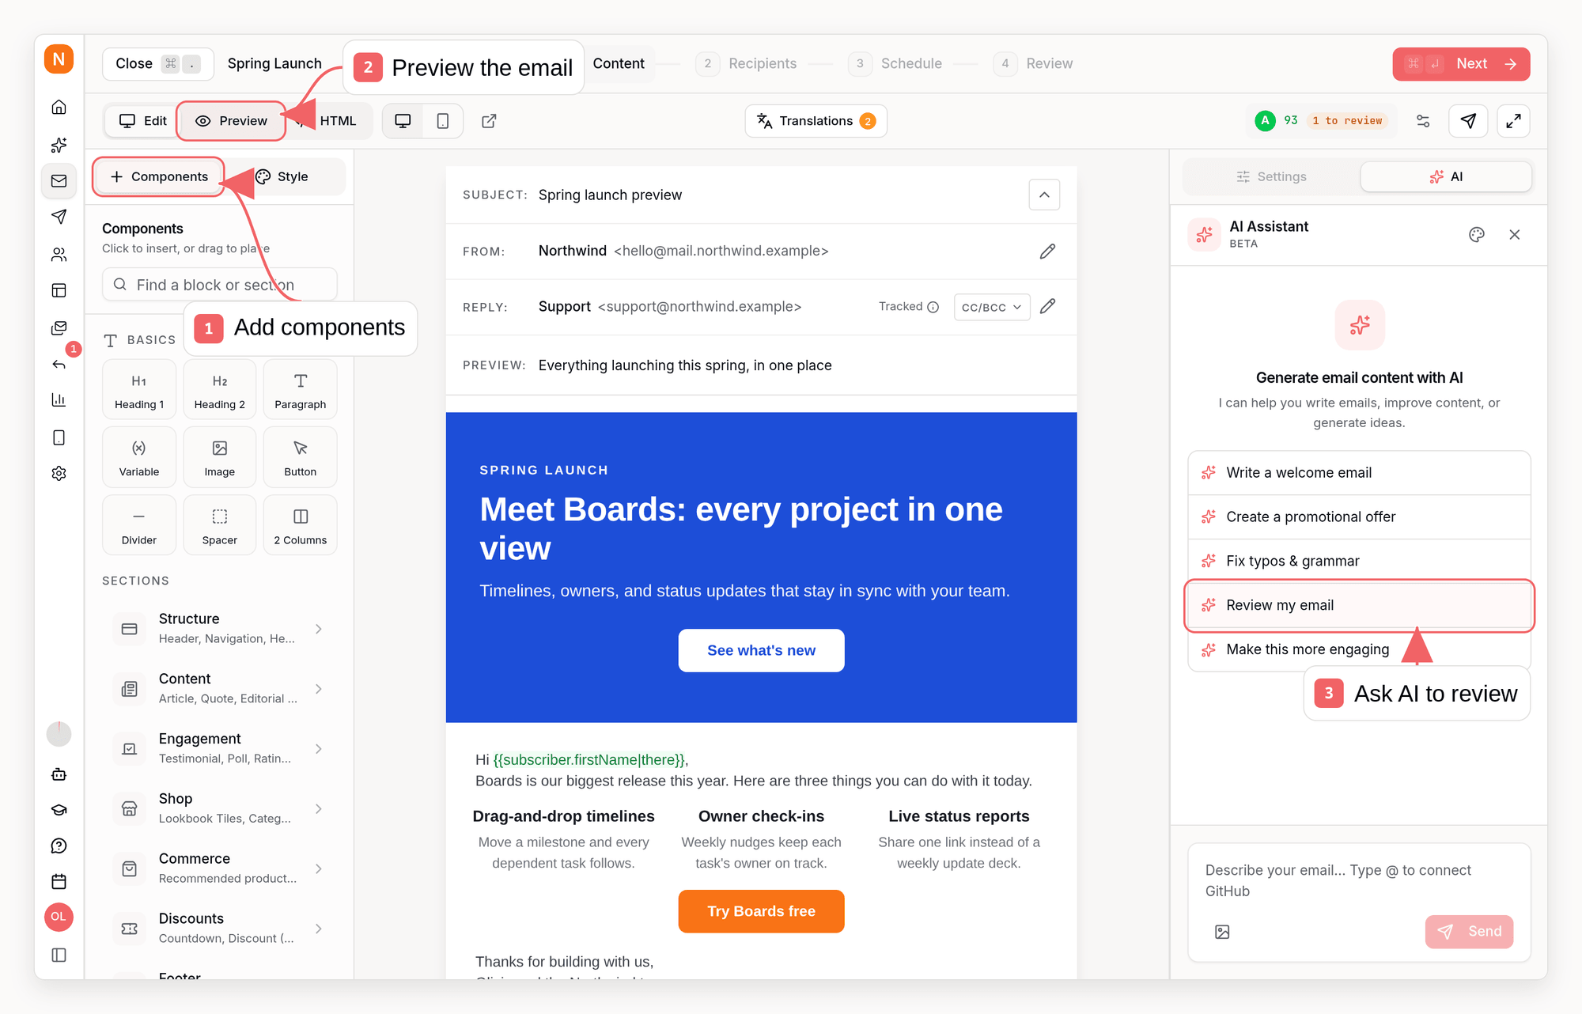Collapse the email header details chevron
Viewport: 1582px width, 1014px height.
coord(1044,195)
